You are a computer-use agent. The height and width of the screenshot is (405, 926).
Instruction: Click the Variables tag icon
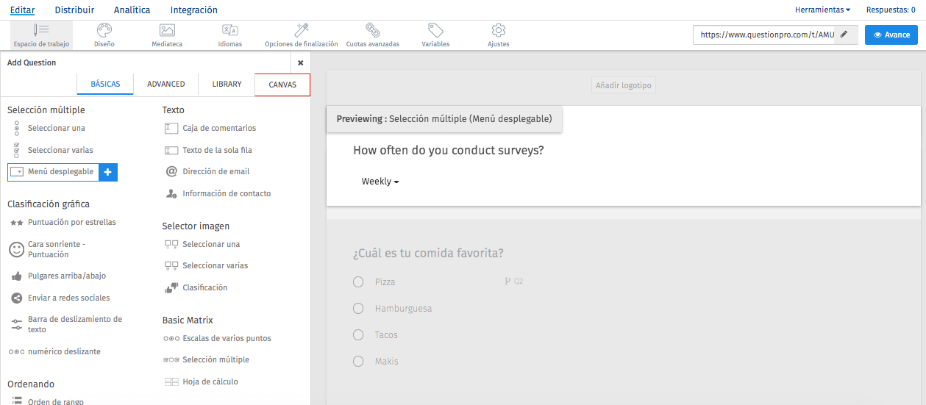tap(435, 30)
